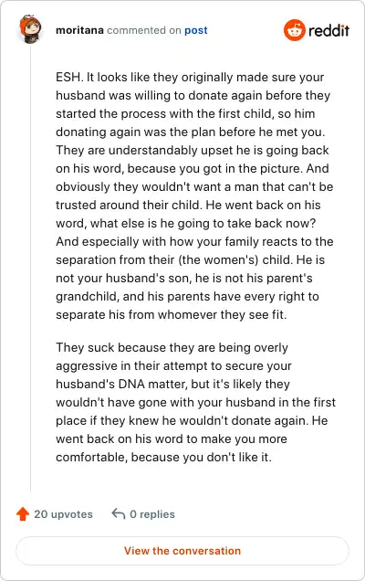
Task: Click the line "They suck because they are being overly"
Action: 172,347
